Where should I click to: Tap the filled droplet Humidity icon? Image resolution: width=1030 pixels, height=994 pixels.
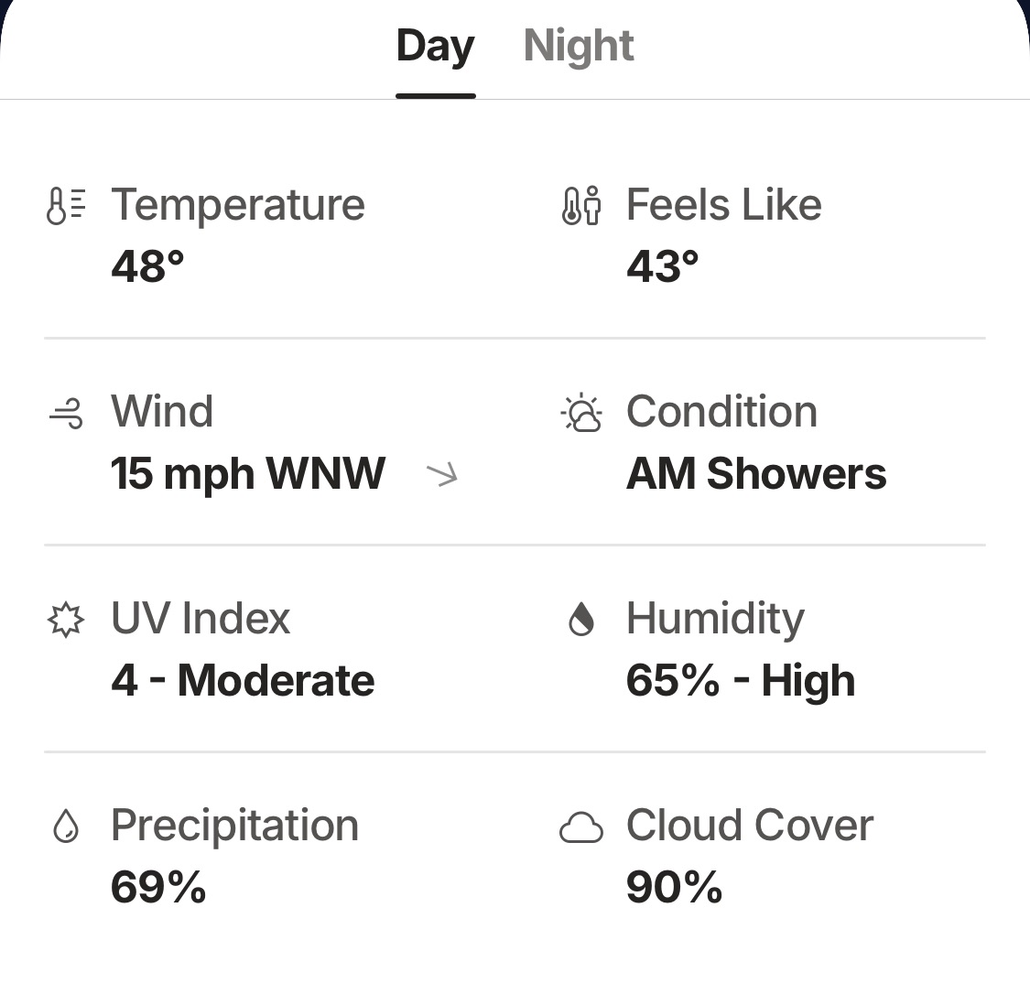[581, 621]
